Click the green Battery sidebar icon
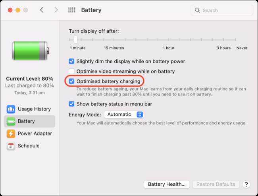Image resolution: width=258 pixels, height=196 pixels. [11, 121]
